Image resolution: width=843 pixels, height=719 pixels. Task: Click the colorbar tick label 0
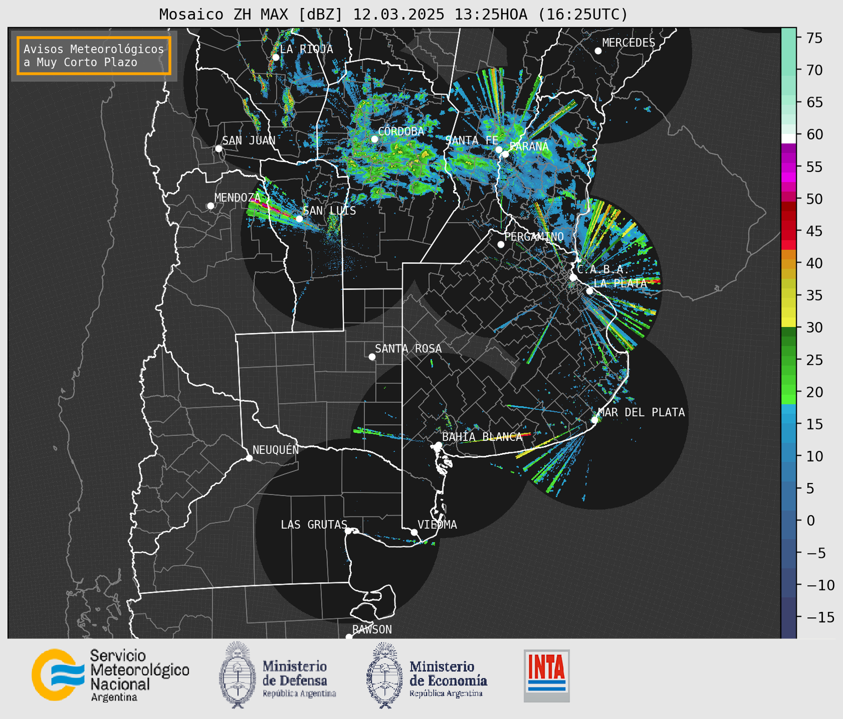pos(810,520)
